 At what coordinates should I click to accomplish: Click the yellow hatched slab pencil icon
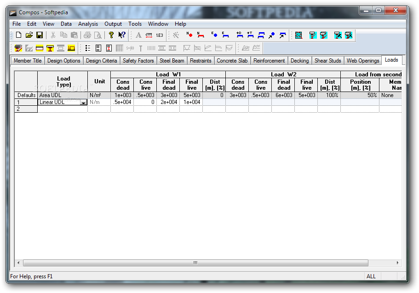click(18, 48)
